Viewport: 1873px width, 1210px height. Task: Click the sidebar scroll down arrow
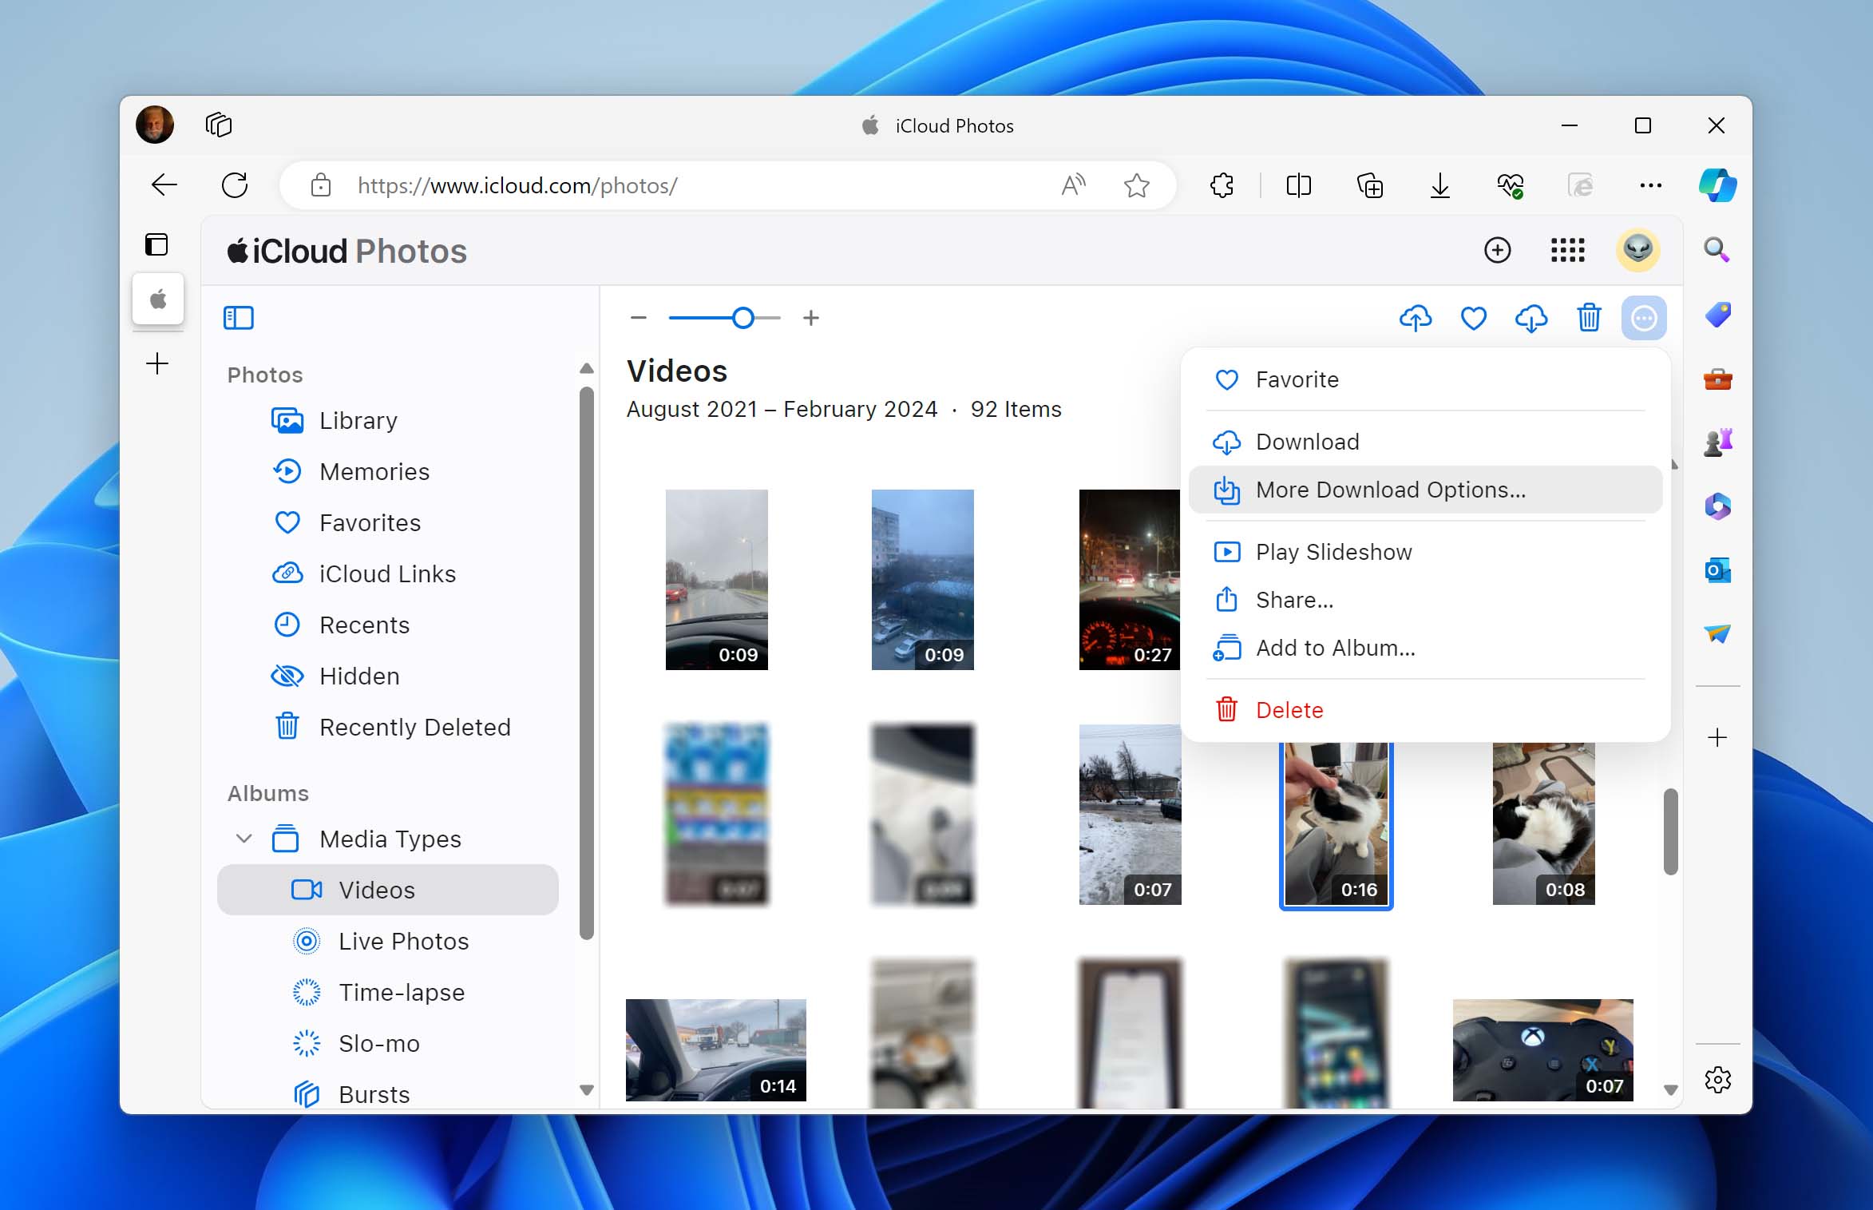click(587, 1090)
